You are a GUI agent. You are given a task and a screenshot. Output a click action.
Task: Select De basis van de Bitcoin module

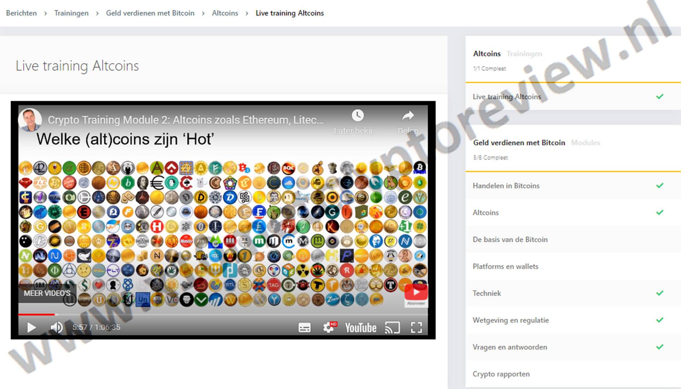[x=510, y=240]
